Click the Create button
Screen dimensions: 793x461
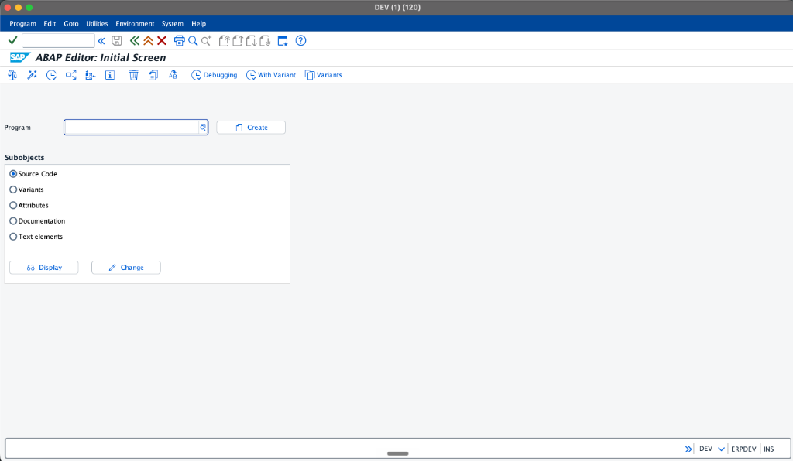pyautogui.click(x=251, y=128)
